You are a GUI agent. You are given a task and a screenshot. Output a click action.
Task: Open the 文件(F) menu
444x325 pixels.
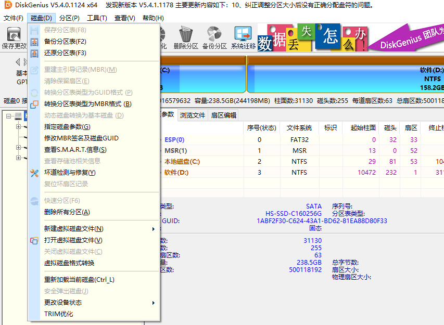point(14,18)
